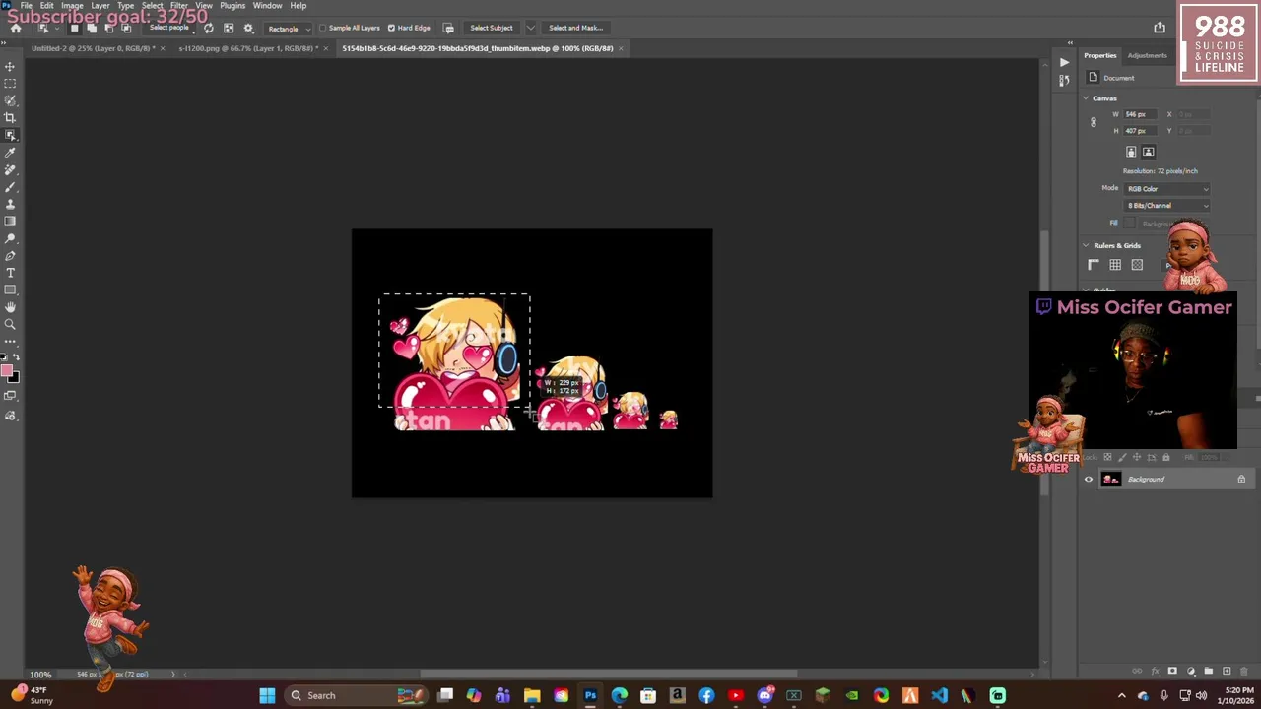Open the options bar gear settings

pyautogui.click(x=248, y=28)
